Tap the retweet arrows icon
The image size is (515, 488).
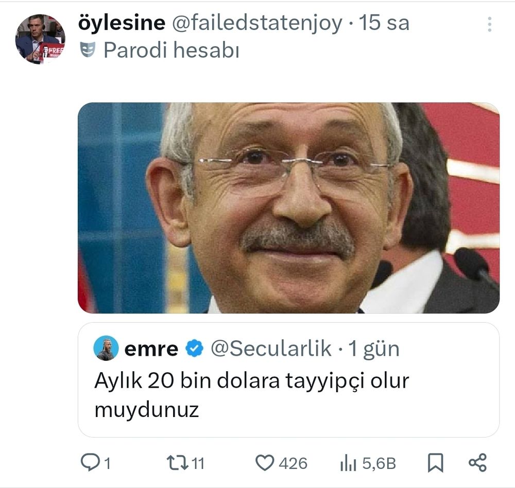point(177,462)
